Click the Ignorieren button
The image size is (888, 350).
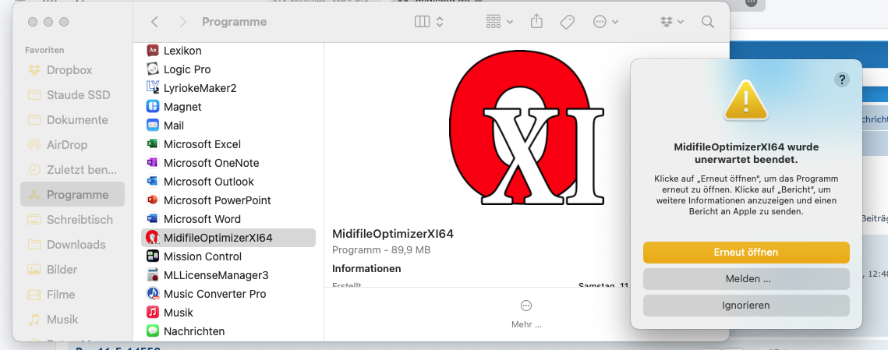tap(746, 306)
